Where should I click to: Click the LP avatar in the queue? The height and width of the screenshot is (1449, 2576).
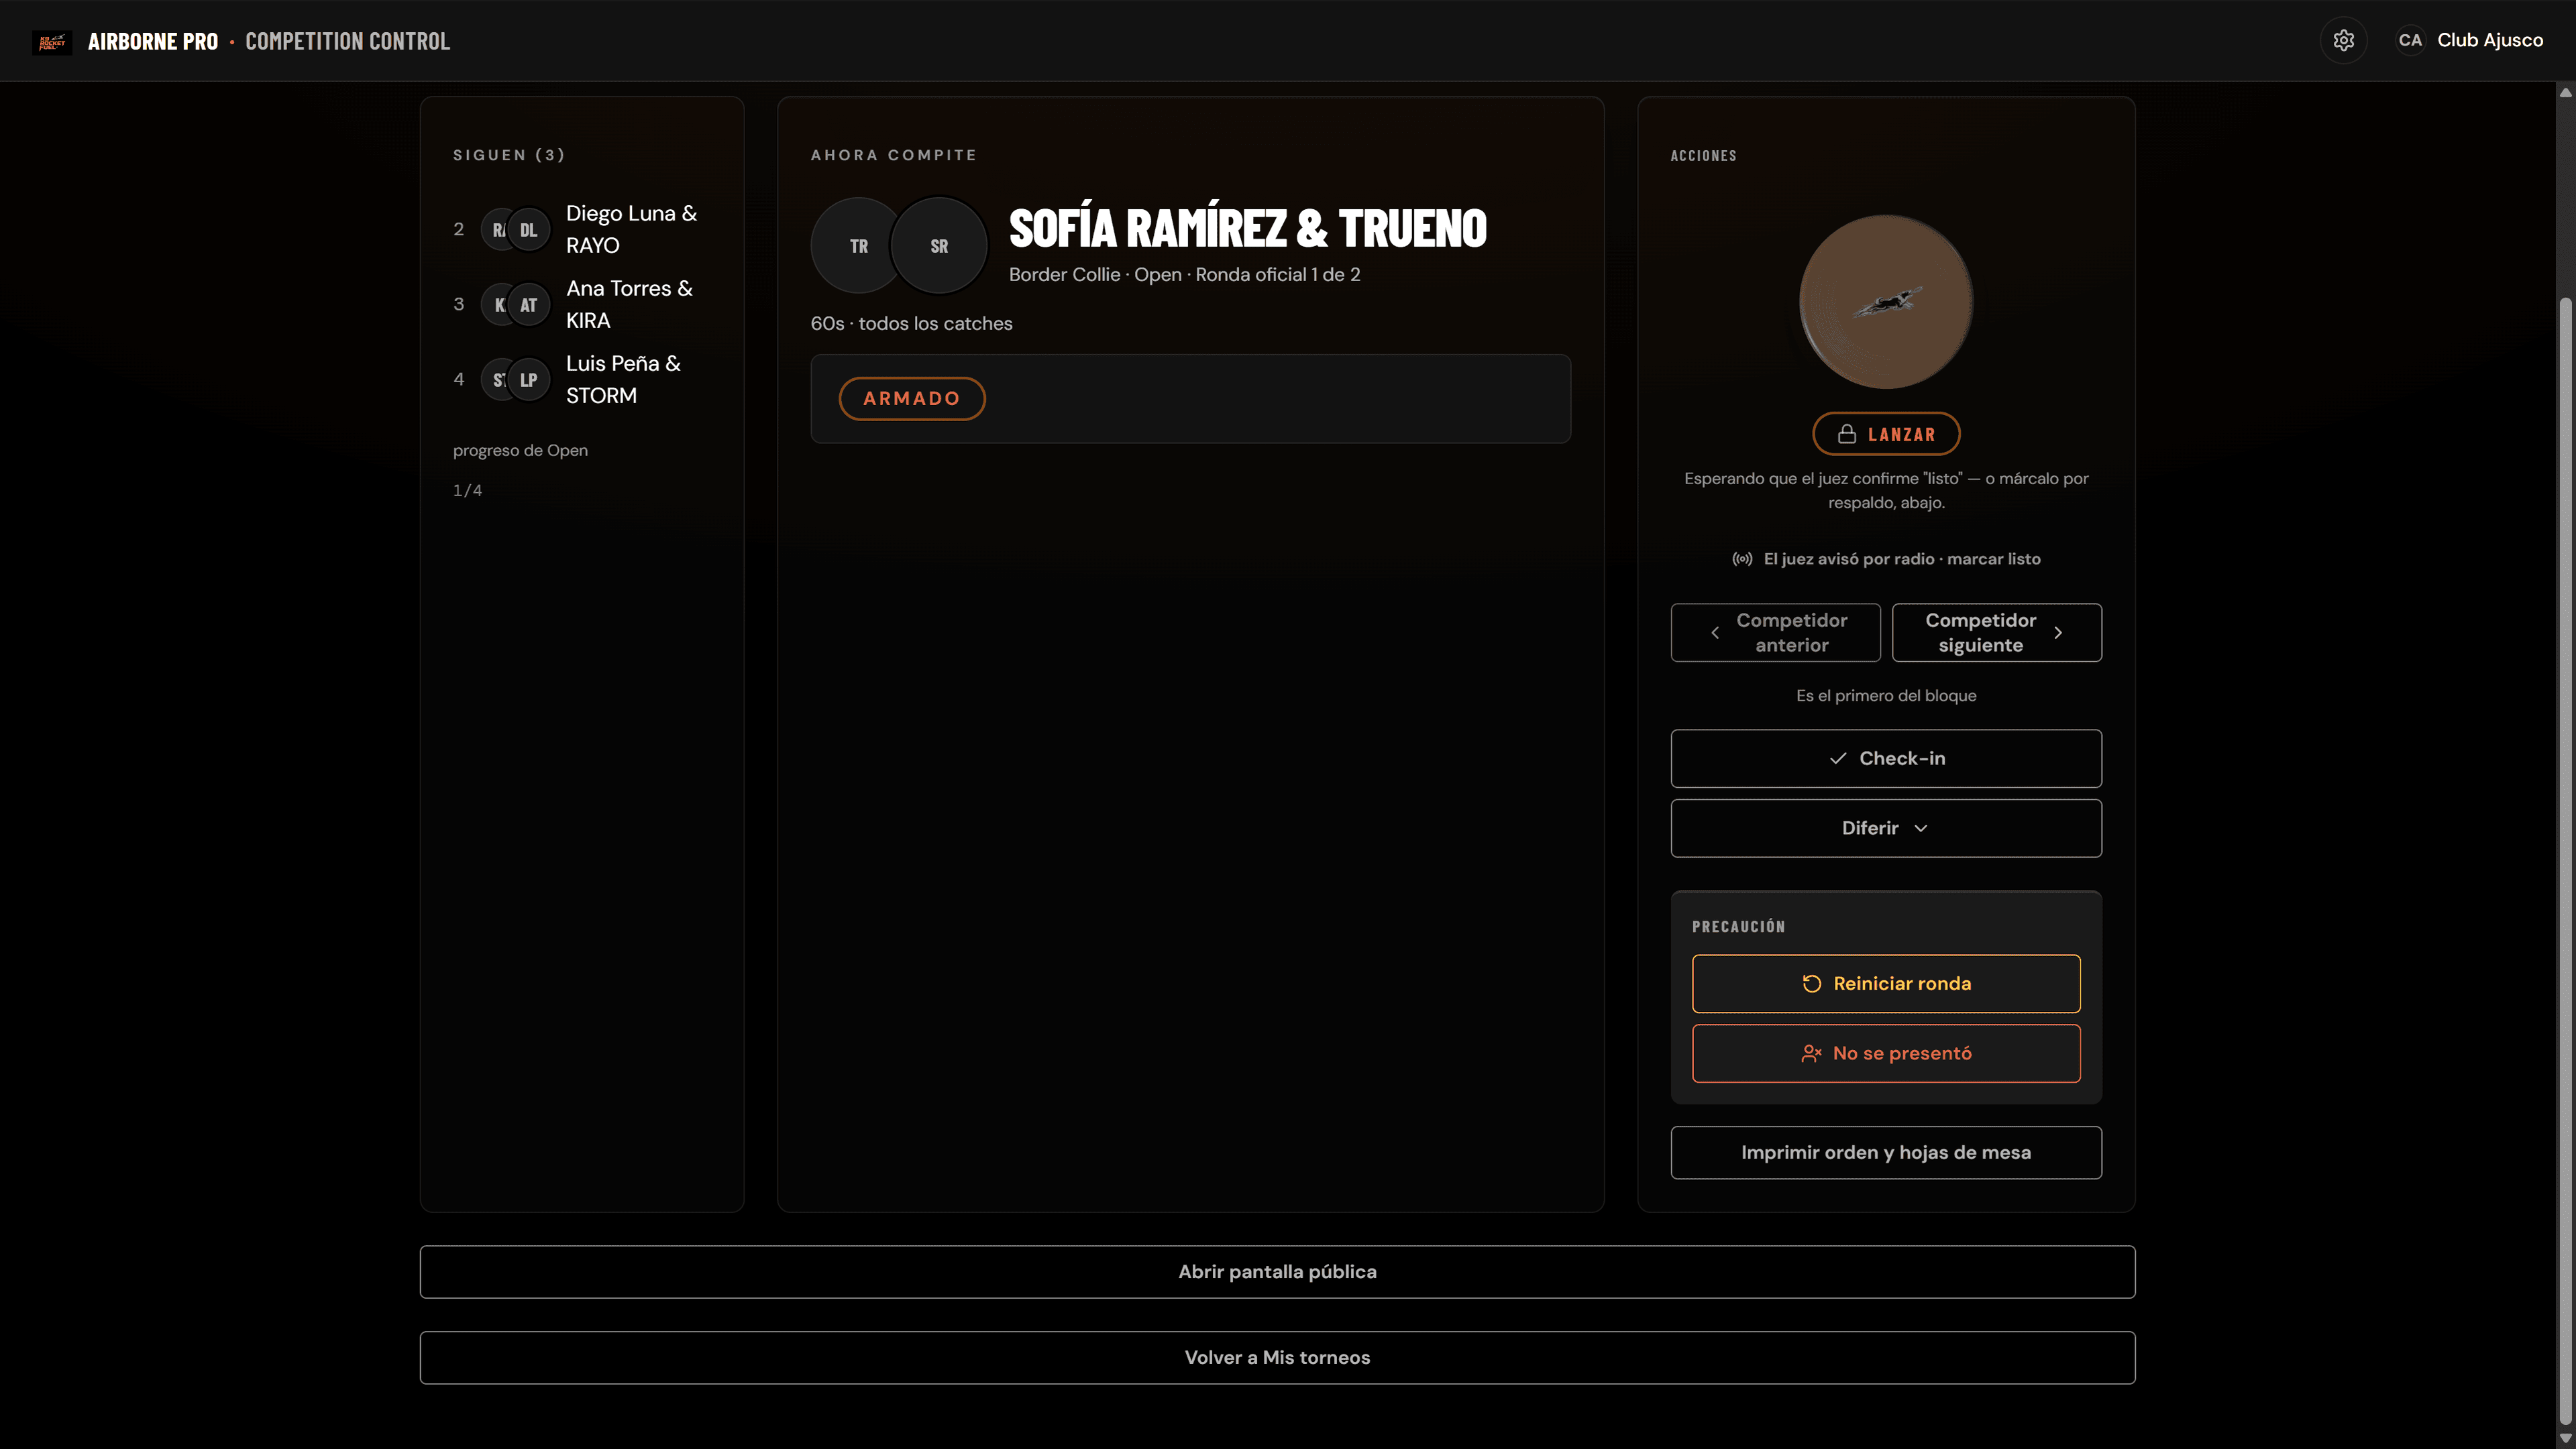coord(529,380)
